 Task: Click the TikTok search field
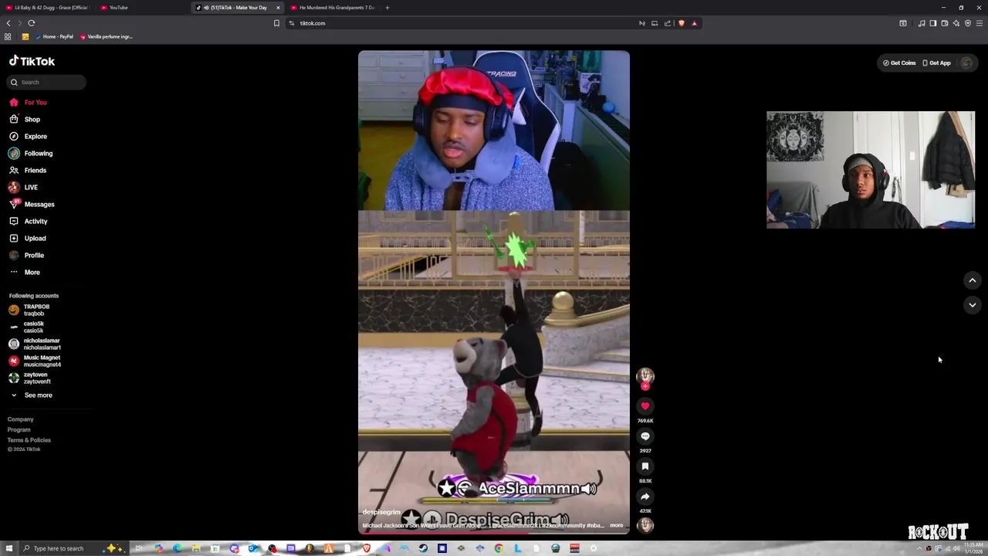tap(48, 82)
